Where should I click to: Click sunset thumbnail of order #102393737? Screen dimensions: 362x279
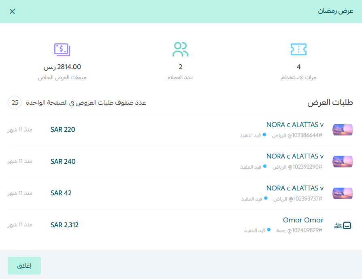coord(343,193)
